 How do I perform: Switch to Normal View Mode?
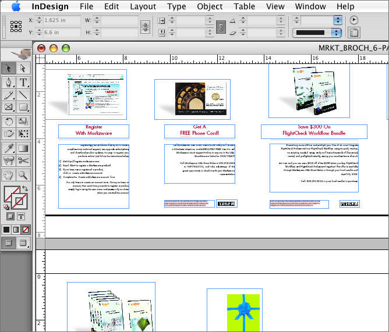(x=9, y=243)
